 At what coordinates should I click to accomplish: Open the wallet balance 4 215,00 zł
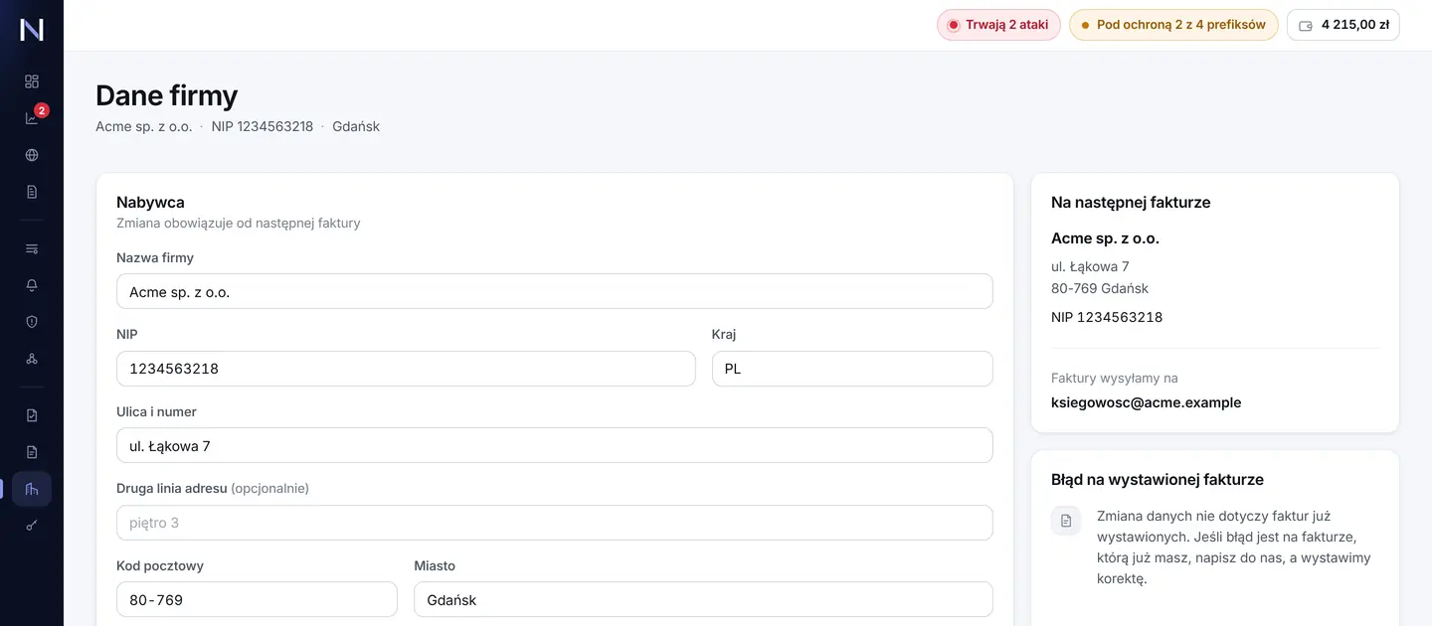[1343, 25]
